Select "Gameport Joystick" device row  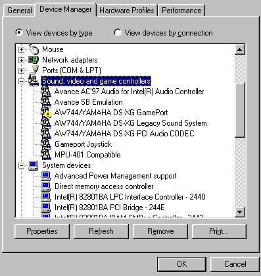click(x=83, y=144)
